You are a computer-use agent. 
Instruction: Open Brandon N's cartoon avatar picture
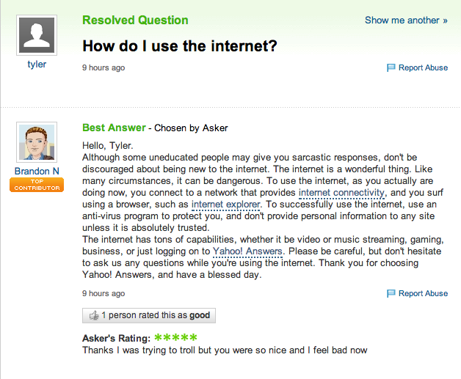tap(37, 142)
